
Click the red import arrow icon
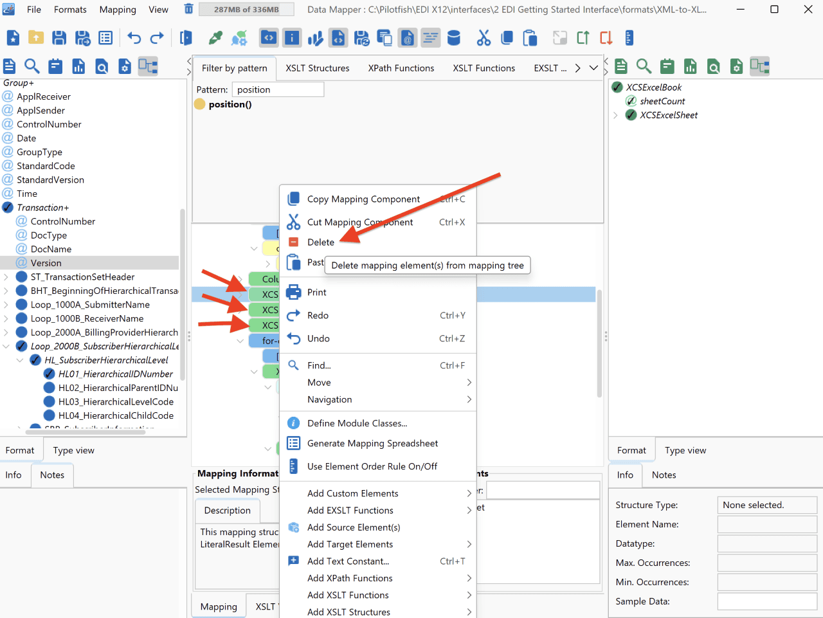pos(606,38)
